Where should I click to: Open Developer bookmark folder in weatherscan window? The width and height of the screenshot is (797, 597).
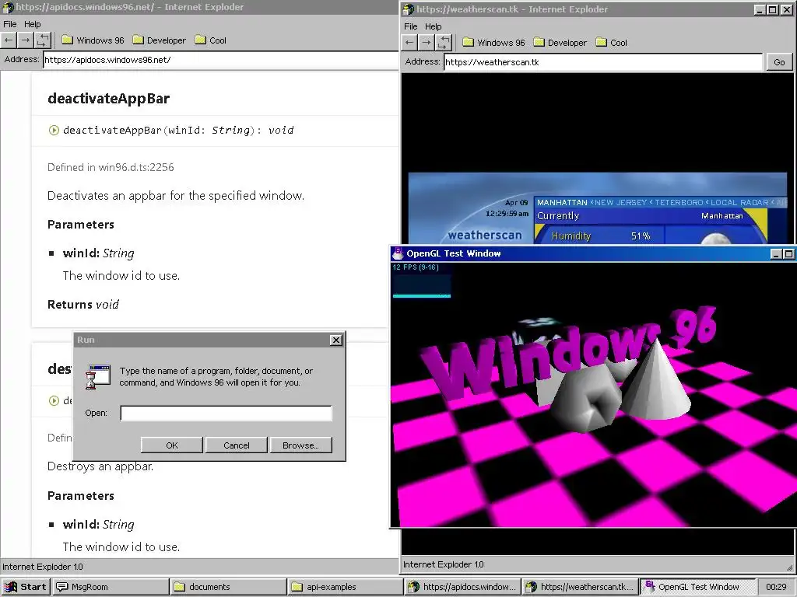(560, 43)
